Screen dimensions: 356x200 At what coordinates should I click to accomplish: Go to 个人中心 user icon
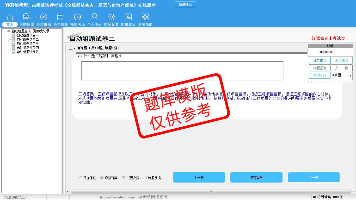(94, 17)
